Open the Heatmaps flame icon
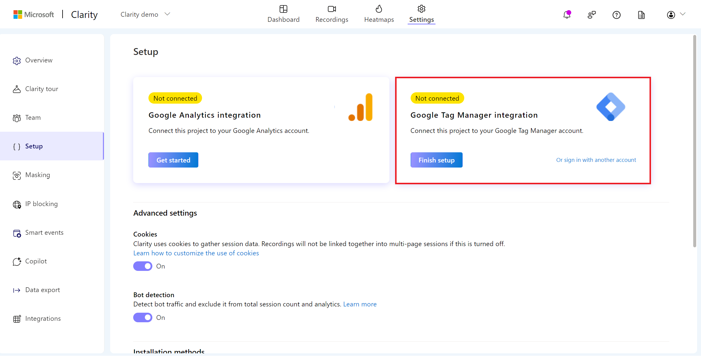The width and height of the screenshot is (701, 356). [x=379, y=9]
